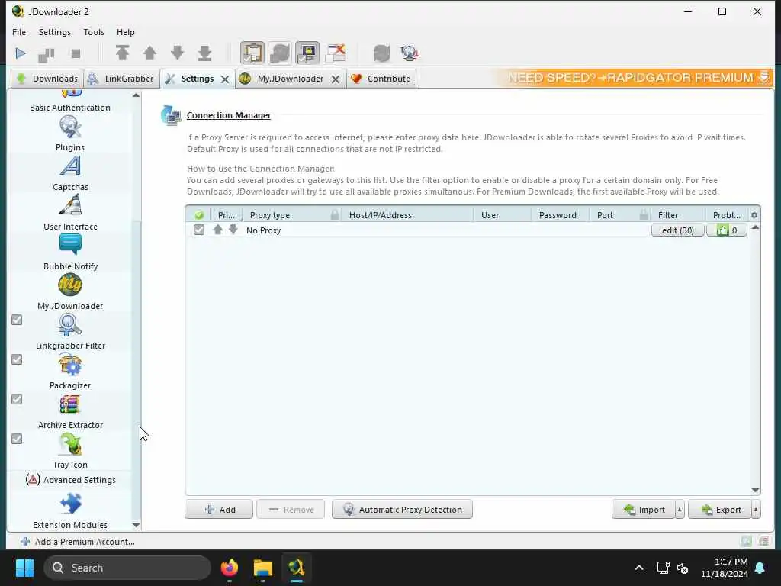The width and height of the screenshot is (781, 586).
Task: Open proxy table column settings gear
Action: click(754, 214)
